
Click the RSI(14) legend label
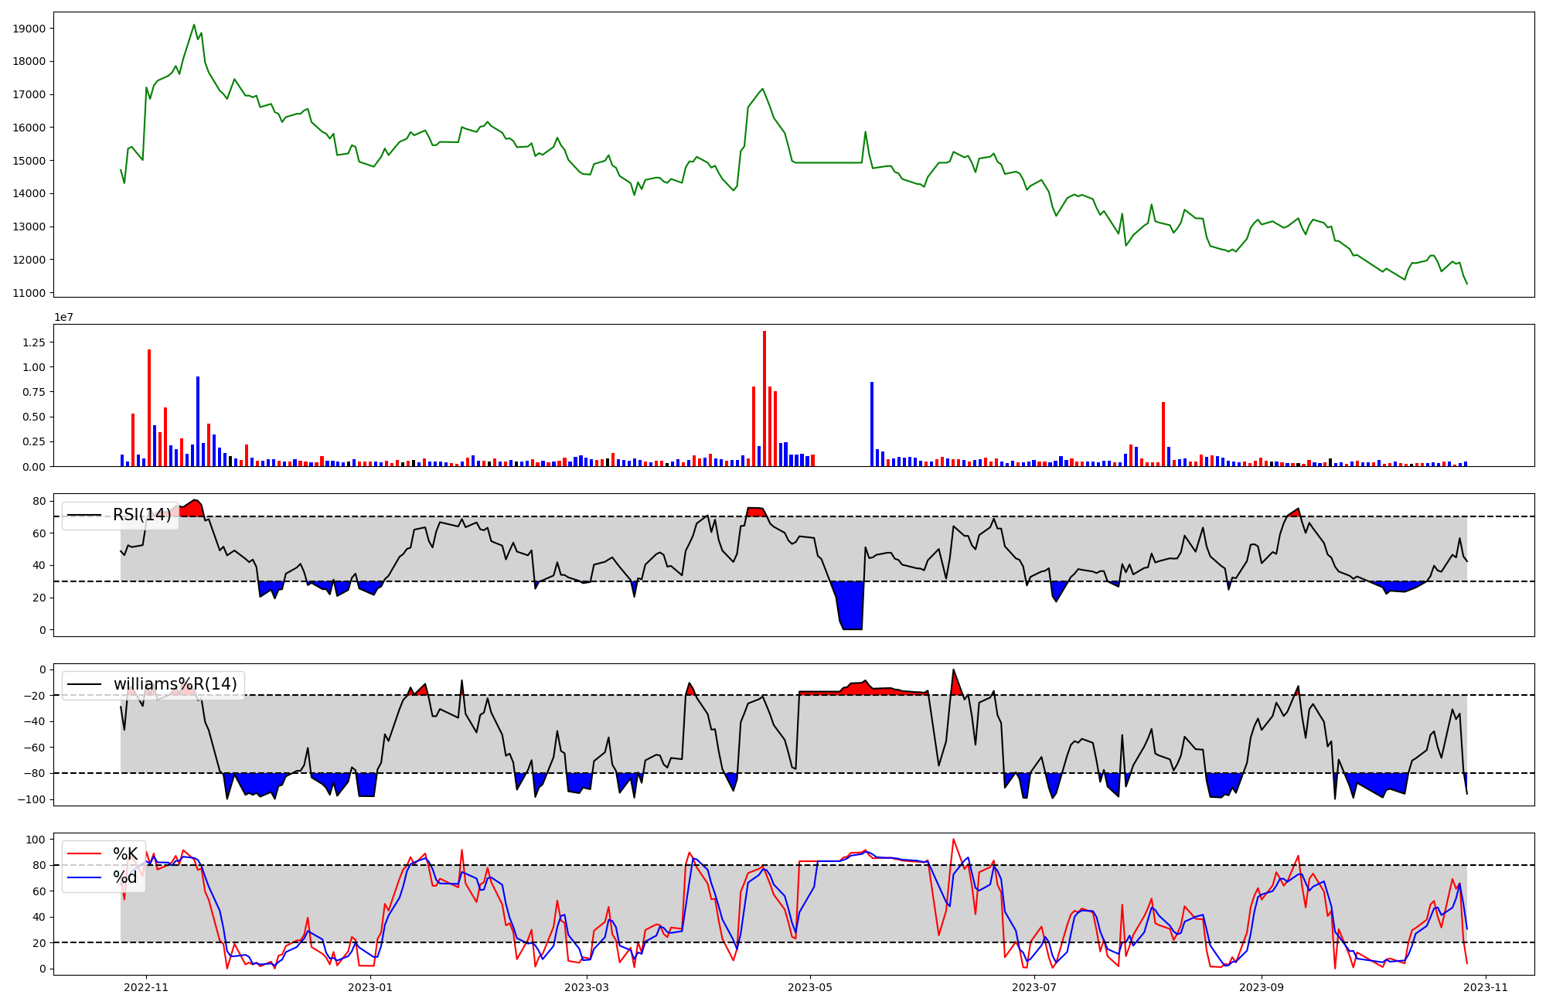tap(142, 515)
